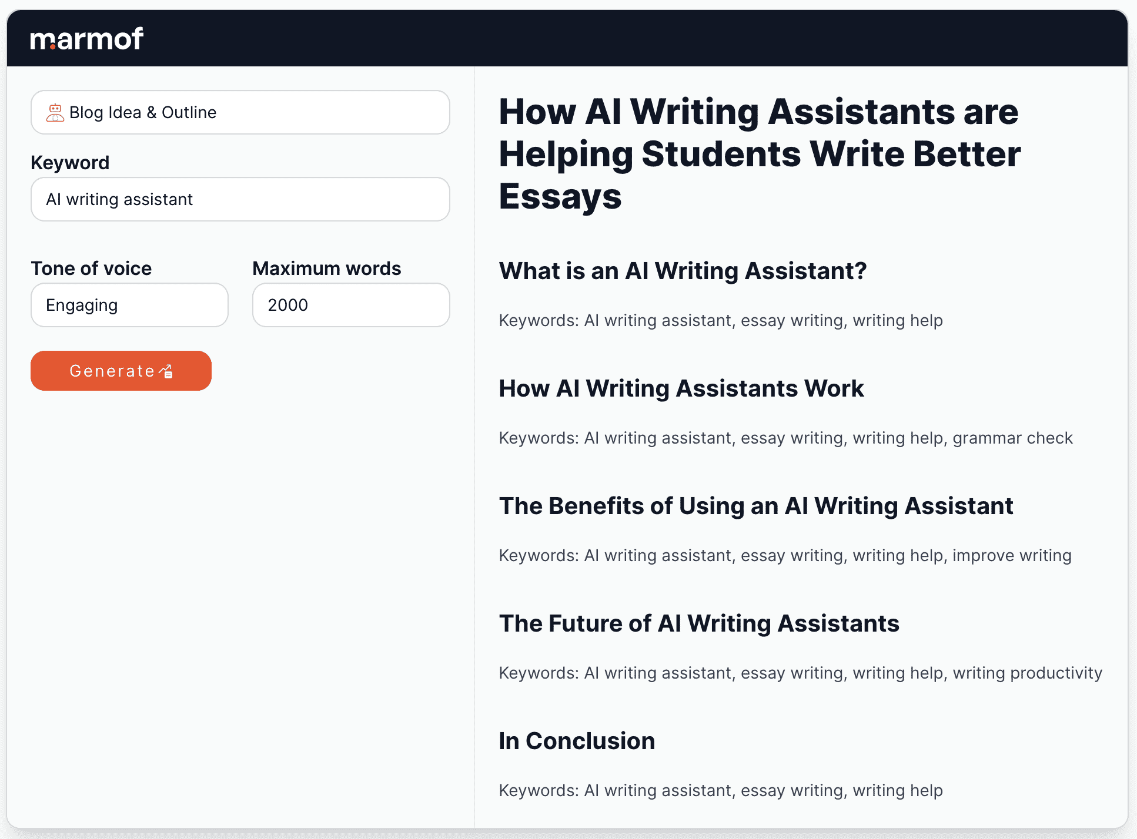Click the magic icon on Generate button

(x=166, y=371)
